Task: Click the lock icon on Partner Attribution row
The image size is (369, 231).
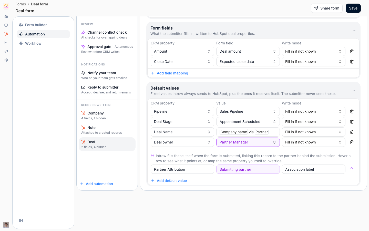Action: 352,169
